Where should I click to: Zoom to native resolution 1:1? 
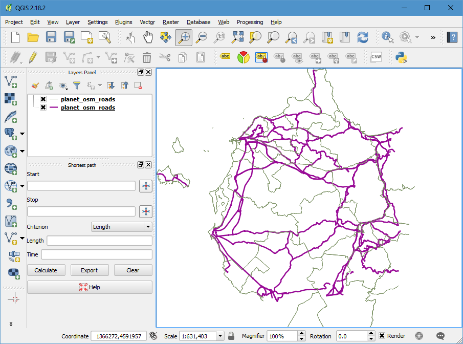[x=219, y=37]
